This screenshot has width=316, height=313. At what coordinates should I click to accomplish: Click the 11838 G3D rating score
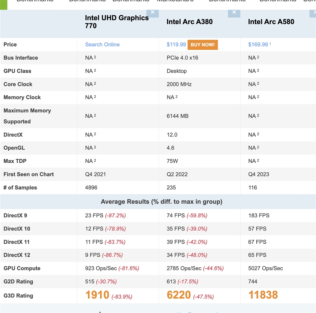click(x=263, y=295)
